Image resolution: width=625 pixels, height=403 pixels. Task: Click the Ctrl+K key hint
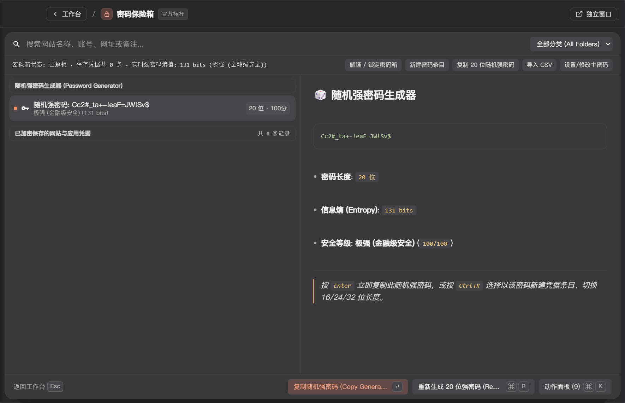pyautogui.click(x=469, y=286)
